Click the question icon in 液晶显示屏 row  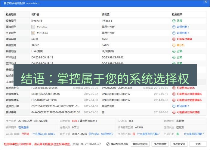pyautogui.click(x=174, y=106)
